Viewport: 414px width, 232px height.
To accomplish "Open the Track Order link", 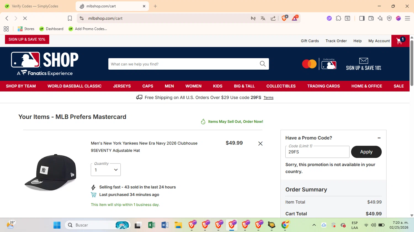I will tap(336, 41).
